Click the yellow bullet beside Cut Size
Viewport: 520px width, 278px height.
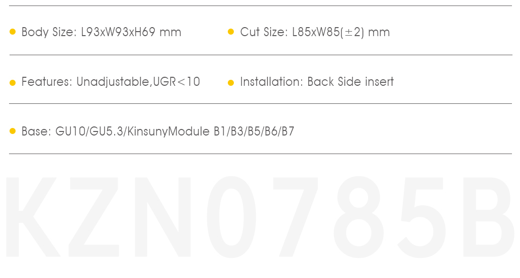click(231, 32)
